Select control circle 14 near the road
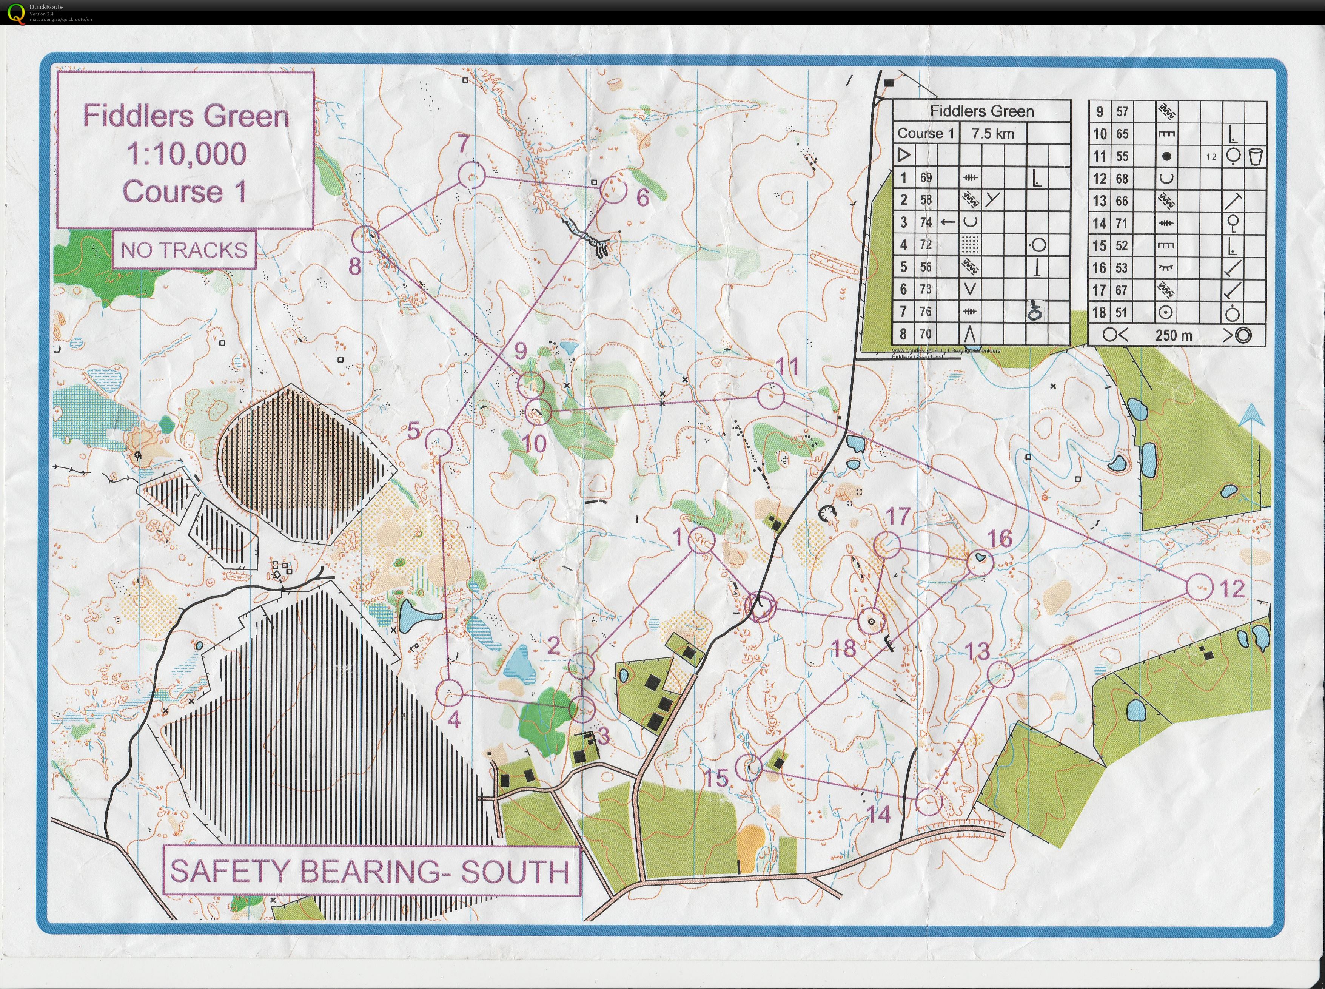 pos(929,802)
